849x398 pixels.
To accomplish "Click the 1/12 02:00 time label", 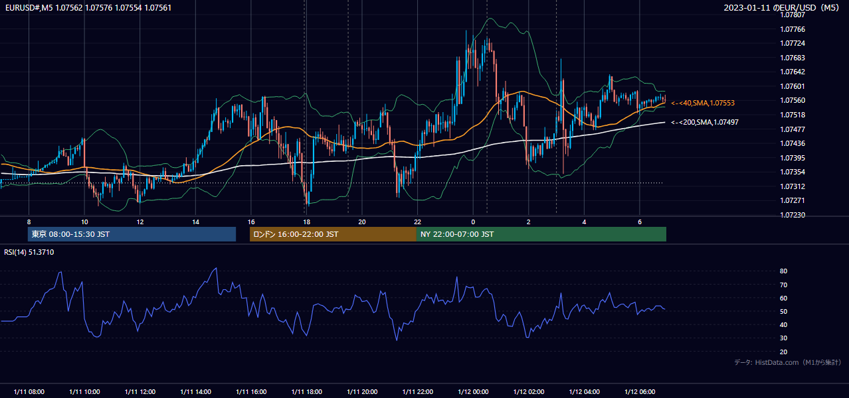I will pos(528,392).
